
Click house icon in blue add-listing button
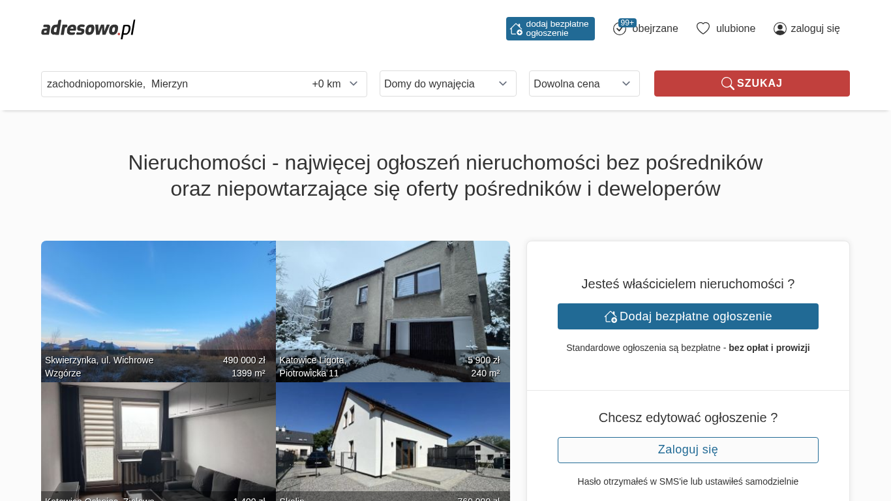coord(611,316)
